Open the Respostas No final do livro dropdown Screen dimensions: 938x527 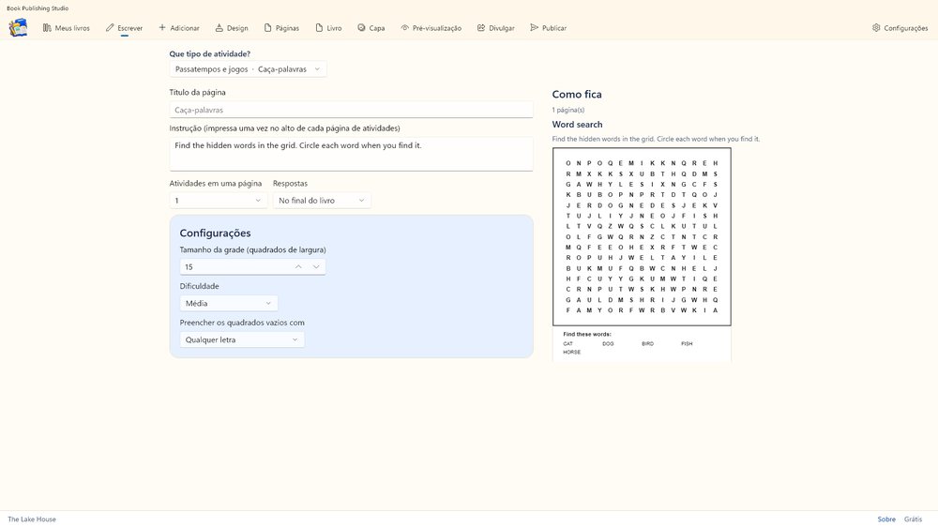[x=322, y=201]
